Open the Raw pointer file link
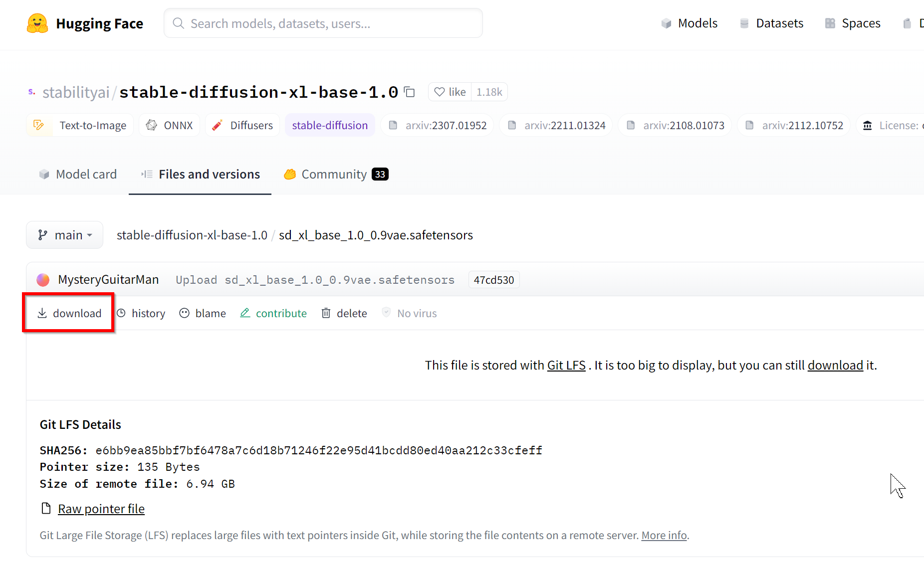This screenshot has width=924, height=569. tap(101, 509)
